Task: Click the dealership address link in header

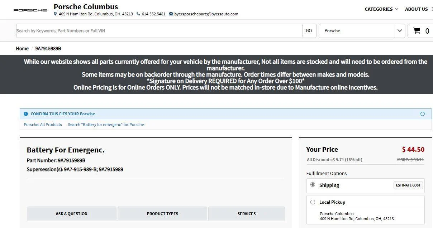Action: point(96,14)
